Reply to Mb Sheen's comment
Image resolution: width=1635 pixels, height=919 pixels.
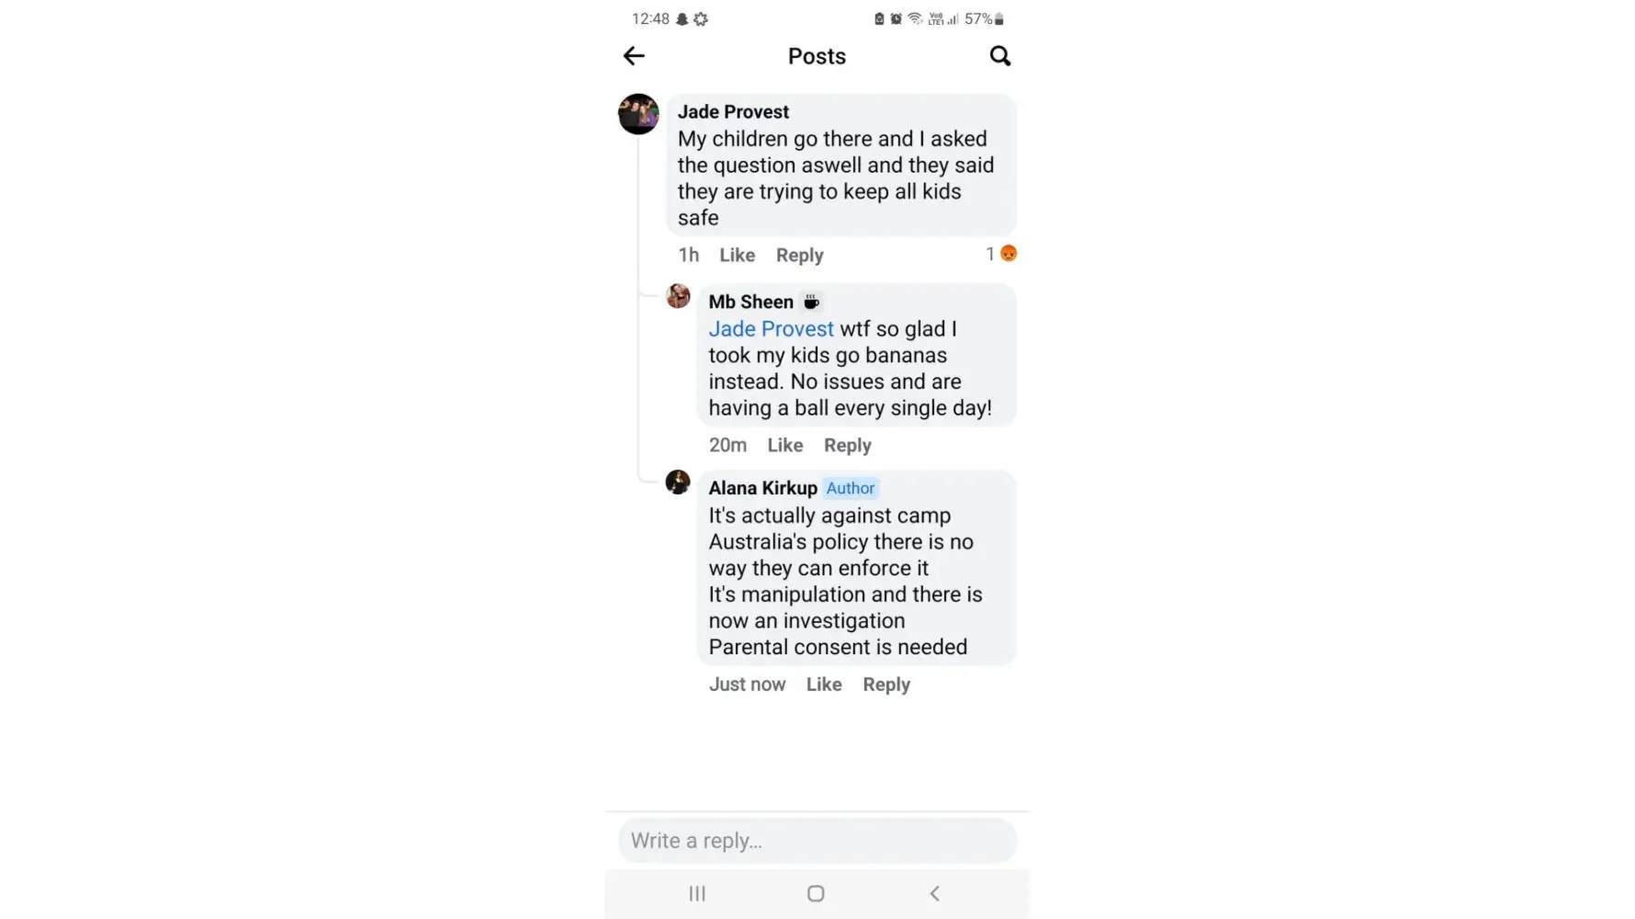point(847,446)
